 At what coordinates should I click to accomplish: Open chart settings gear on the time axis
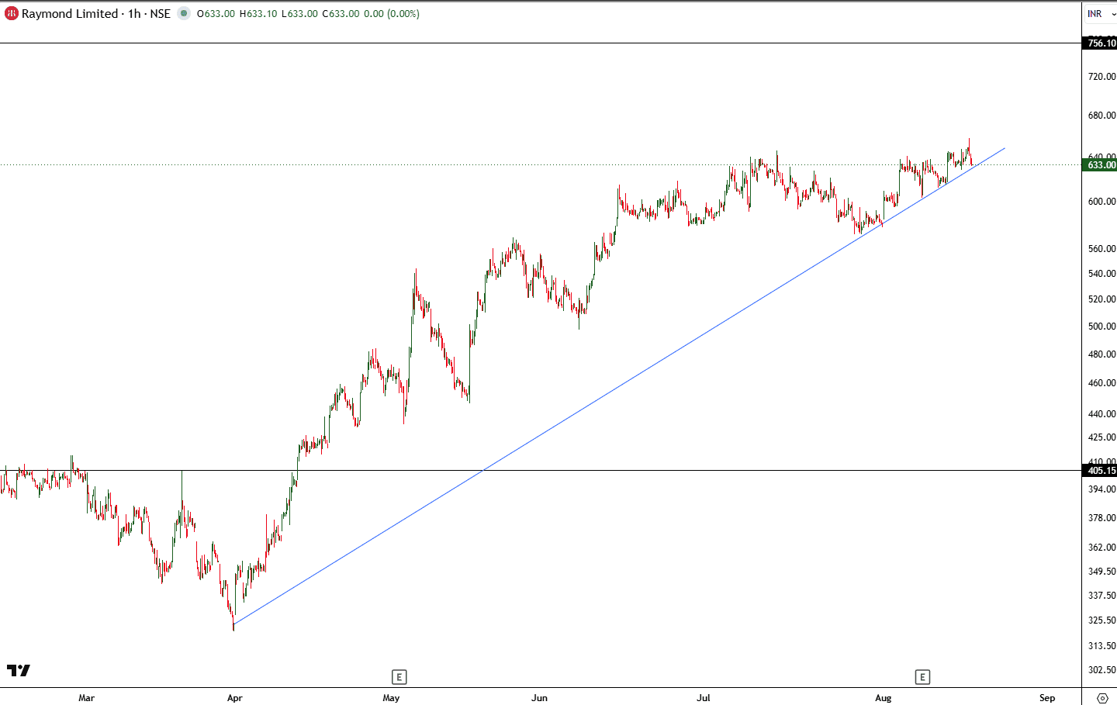pos(1102,697)
